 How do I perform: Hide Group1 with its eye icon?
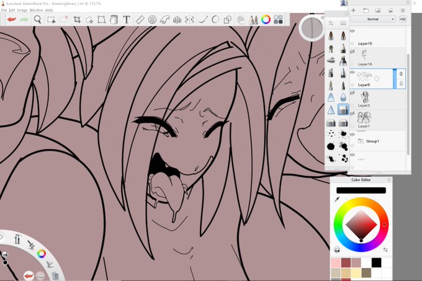click(352, 134)
